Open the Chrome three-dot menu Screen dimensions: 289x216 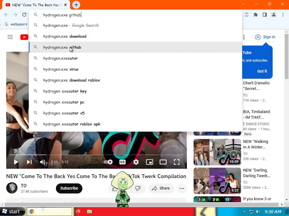[283, 15]
